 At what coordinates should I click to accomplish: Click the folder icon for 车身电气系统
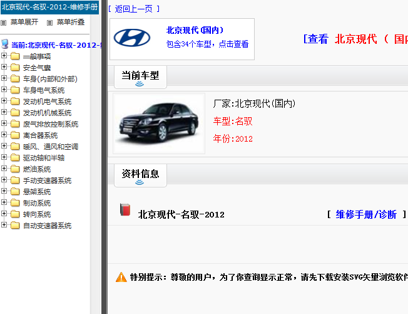(x=15, y=90)
